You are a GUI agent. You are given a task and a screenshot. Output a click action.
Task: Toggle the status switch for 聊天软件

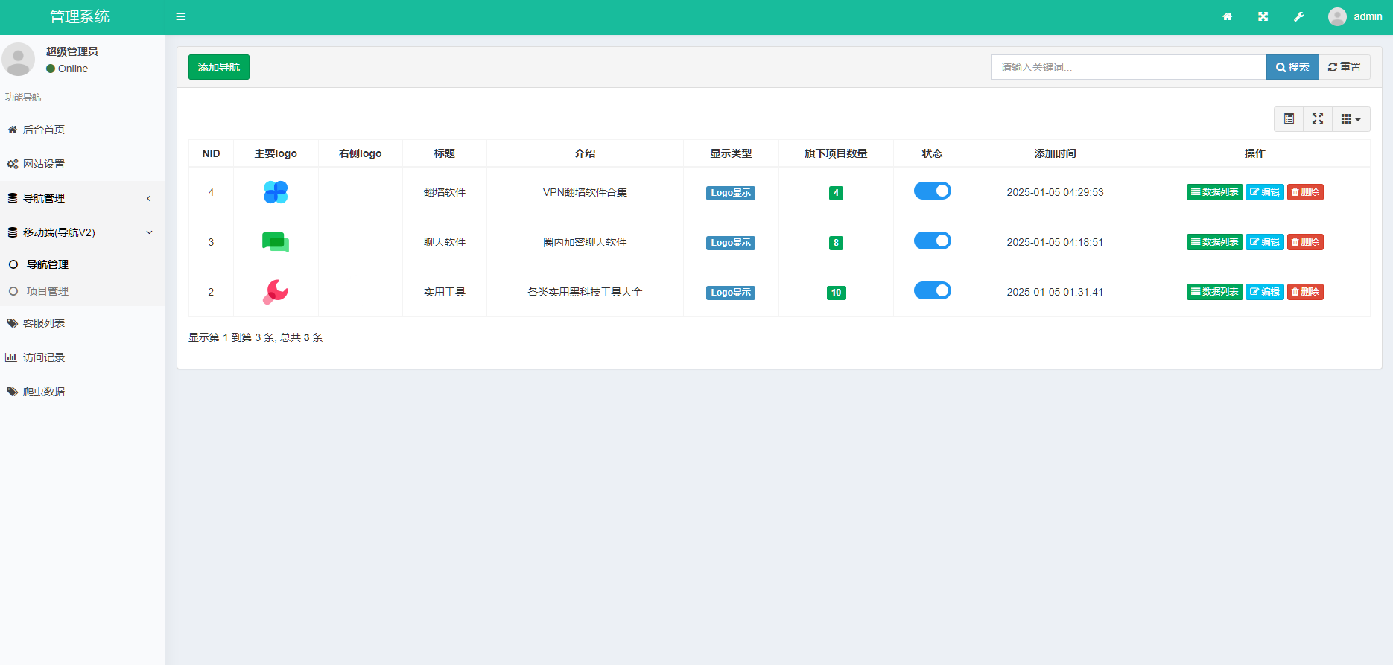pyautogui.click(x=932, y=241)
